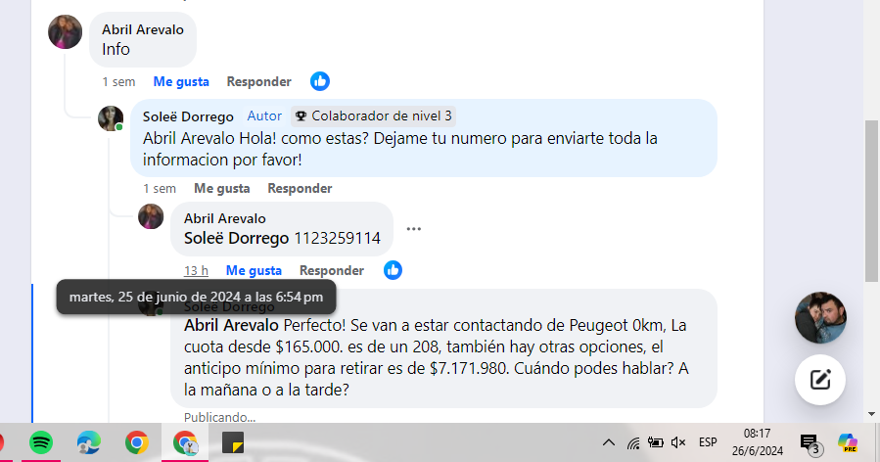Click the '13 h' timestamp link

(196, 270)
